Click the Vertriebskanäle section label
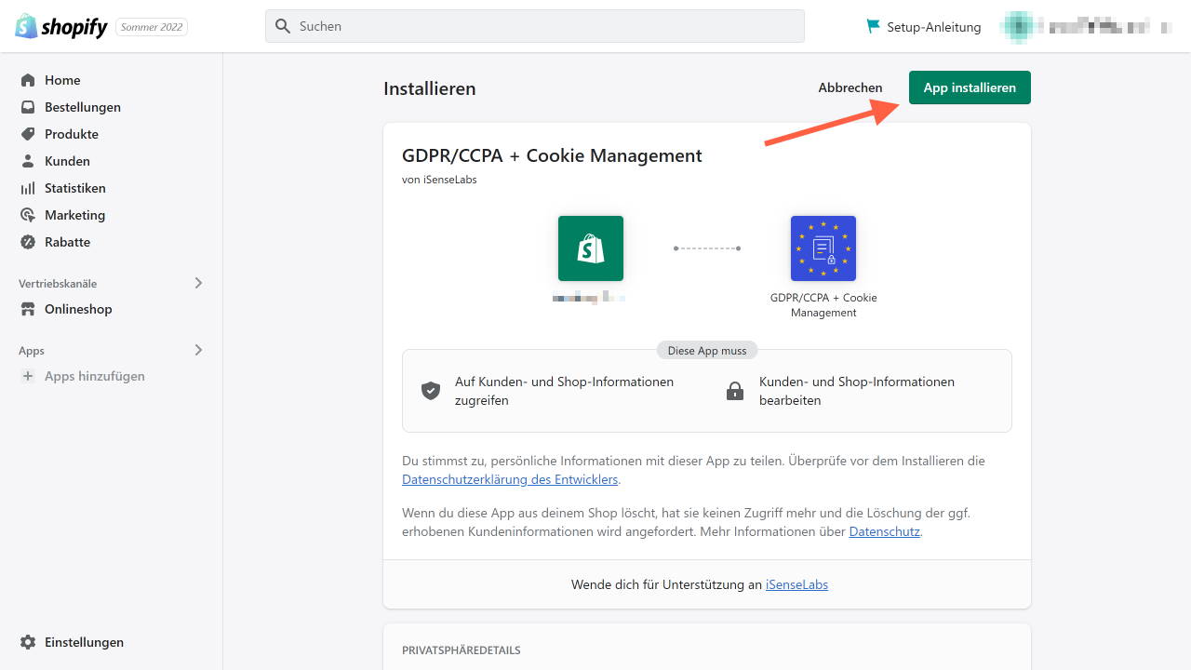Image resolution: width=1191 pixels, height=670 pixels. coord(58,284)
